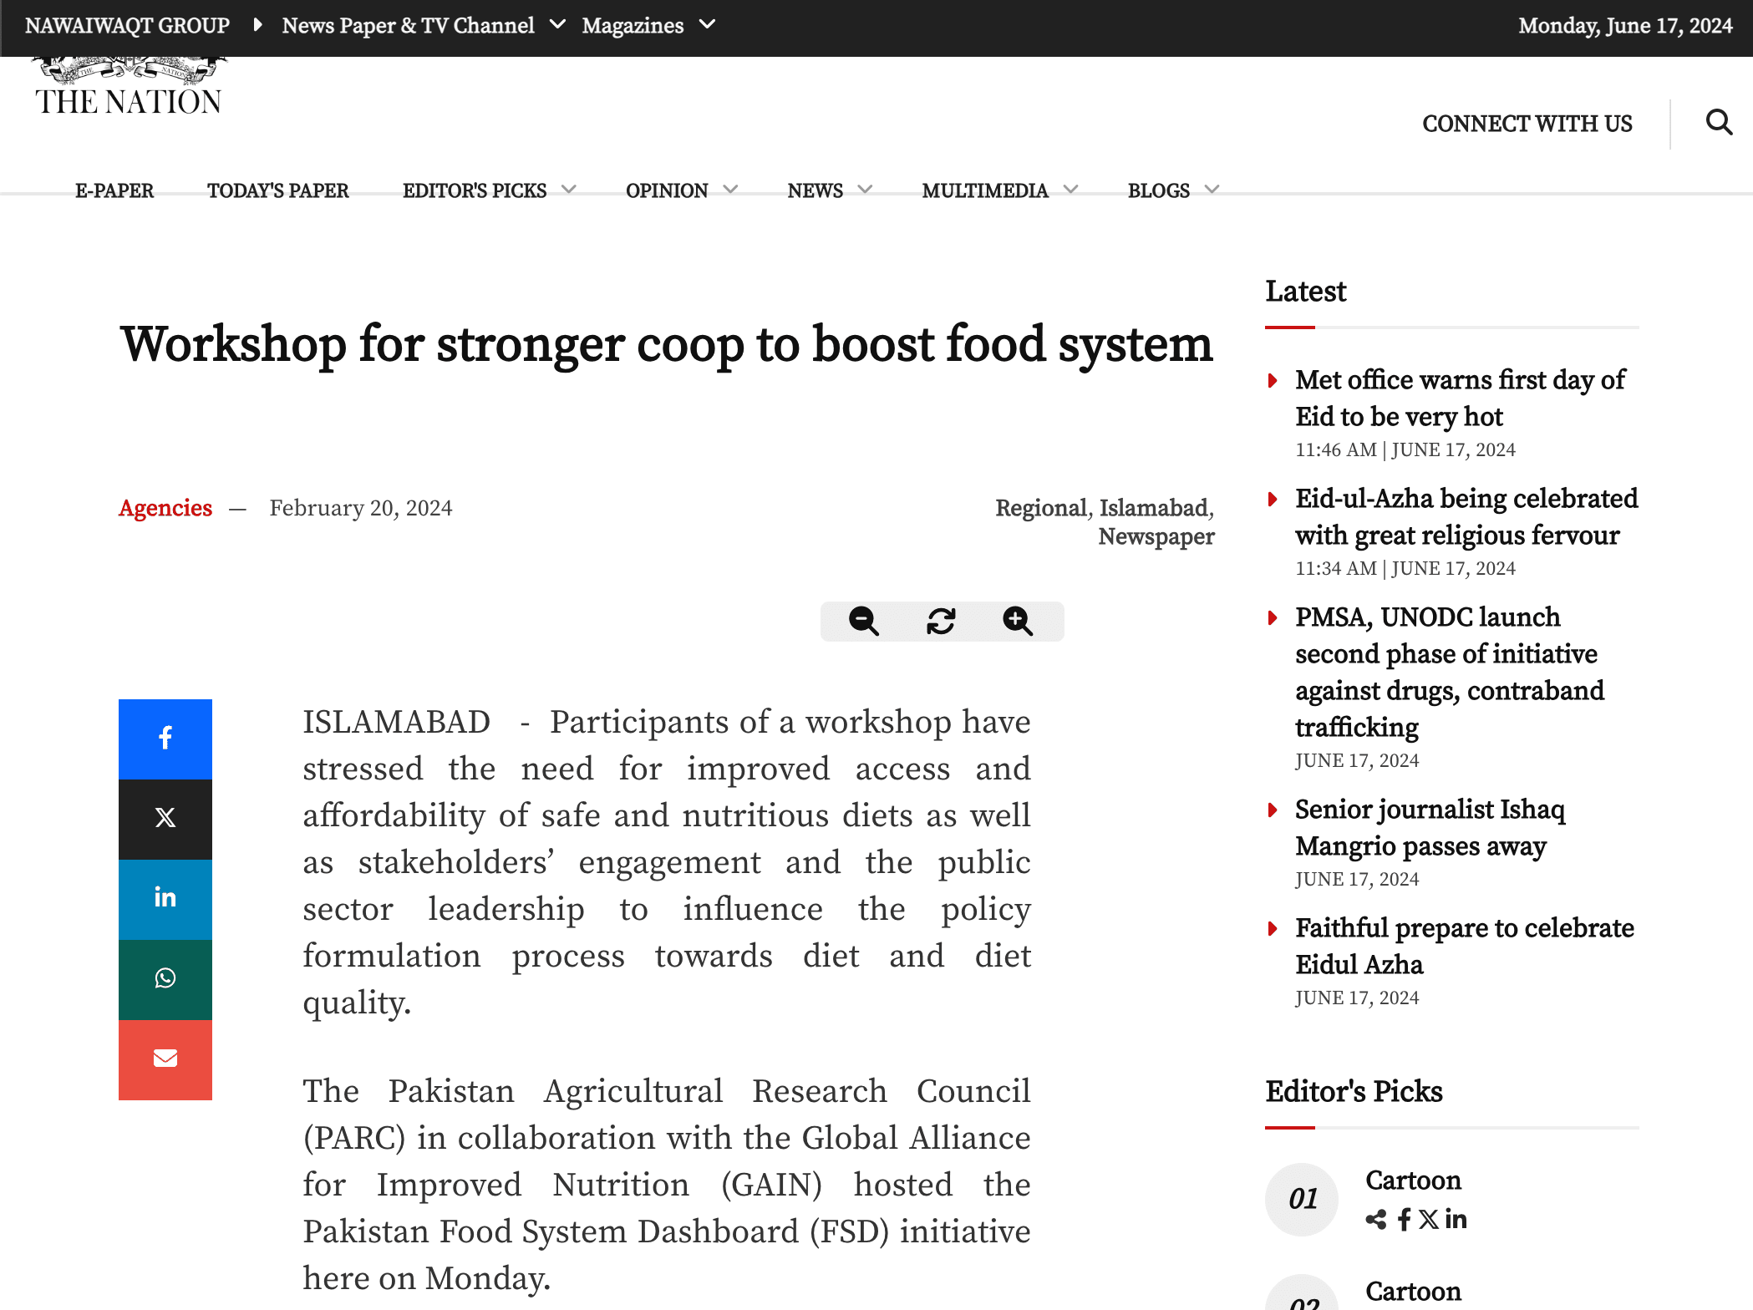Click Connect With Us link
The height and width of the screenshot is (1310, 1753).
(1527, 124)
